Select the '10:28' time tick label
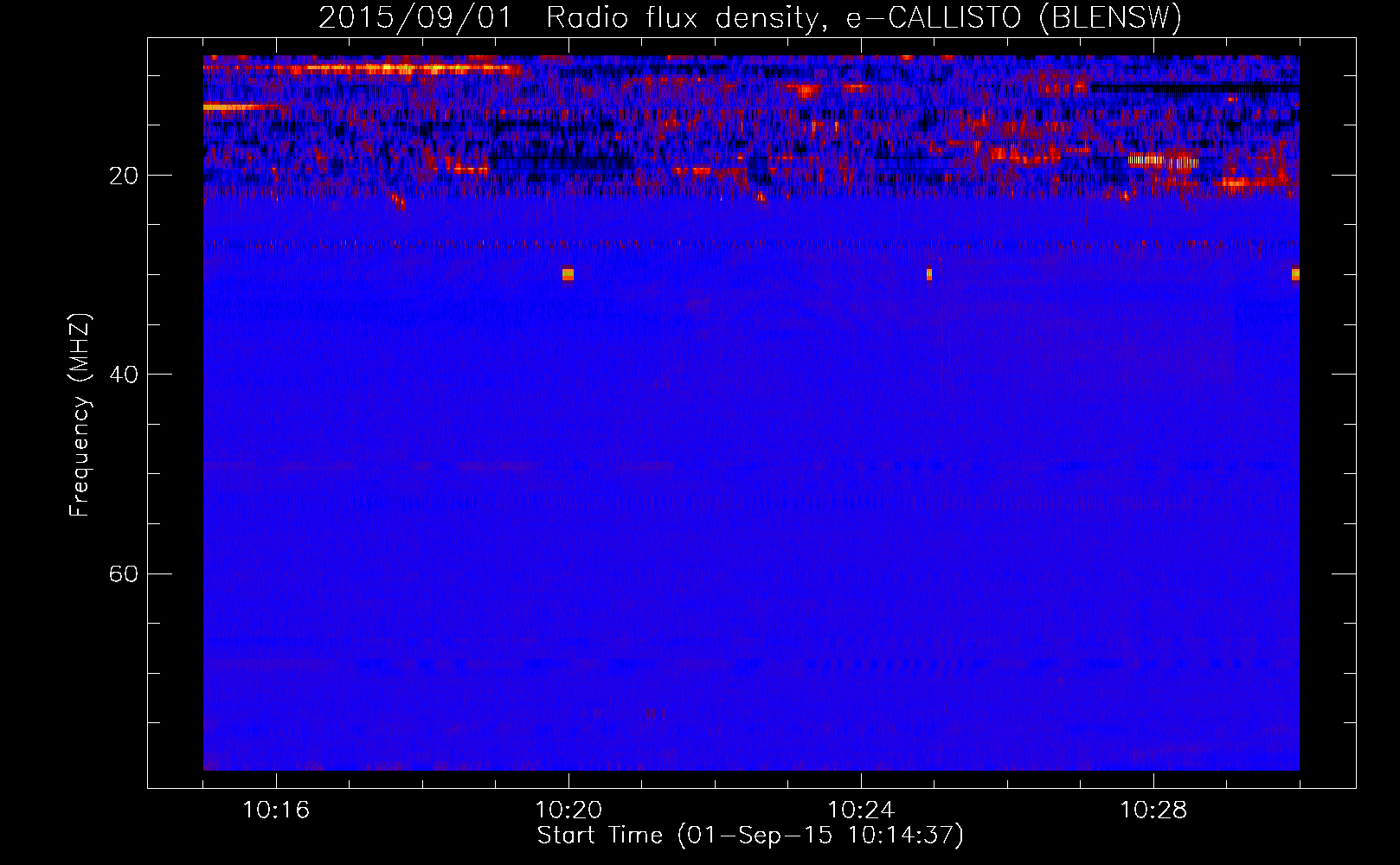 pos(1153,811)
